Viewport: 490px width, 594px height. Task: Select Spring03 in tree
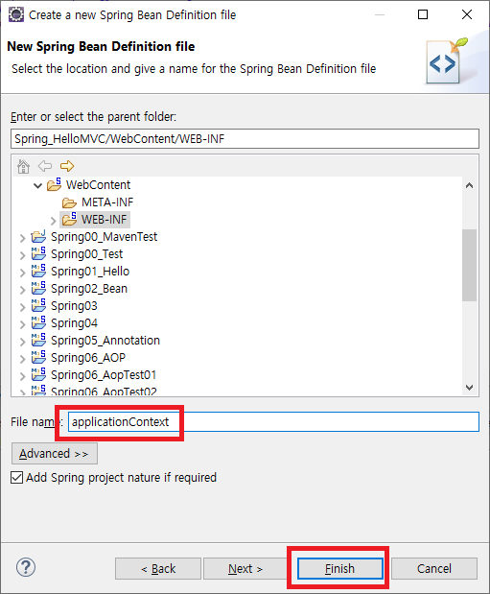[74, 306]
